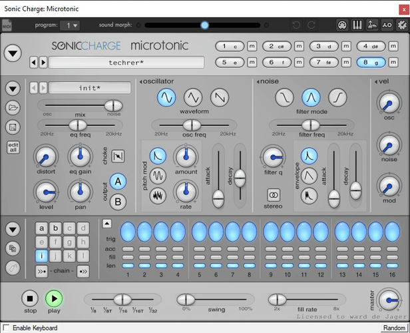
Task: Open the pattern menu arrow
Action: (13, 229)
